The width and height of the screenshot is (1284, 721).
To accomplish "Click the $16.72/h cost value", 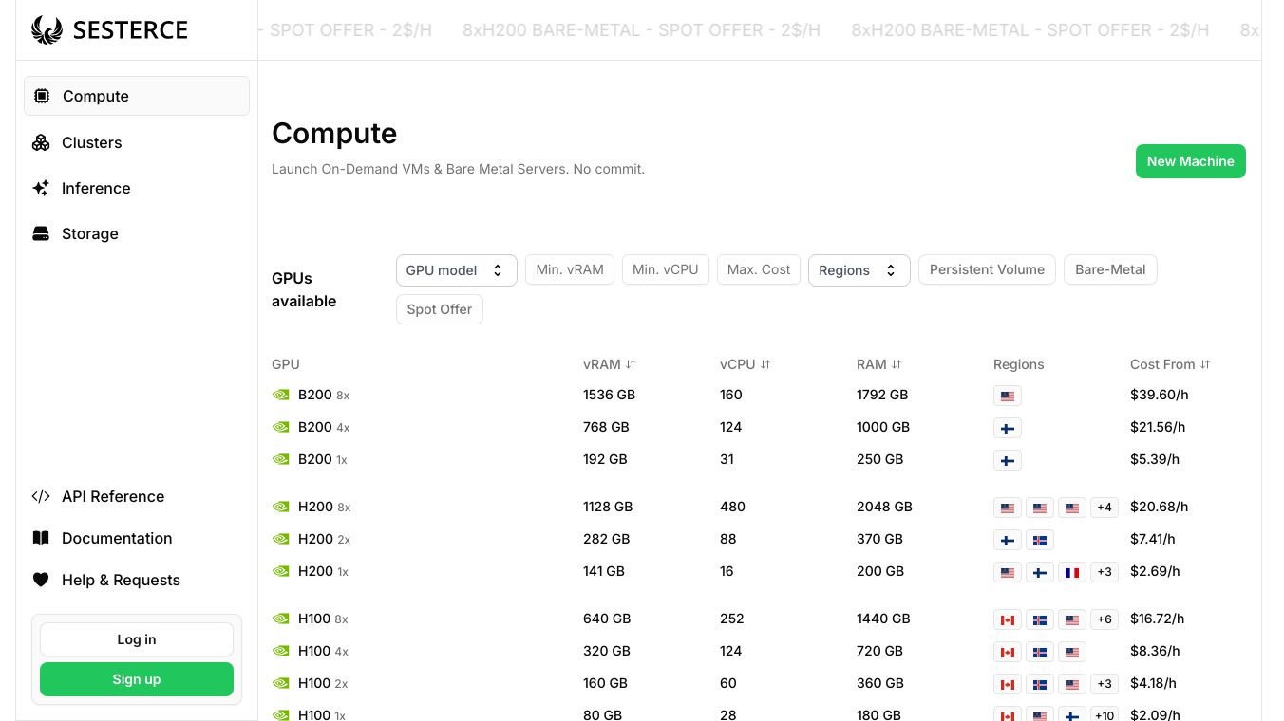I will point(1158,619).
